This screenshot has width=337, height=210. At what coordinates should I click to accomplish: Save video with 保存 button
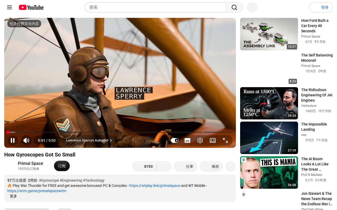[211, 166]
